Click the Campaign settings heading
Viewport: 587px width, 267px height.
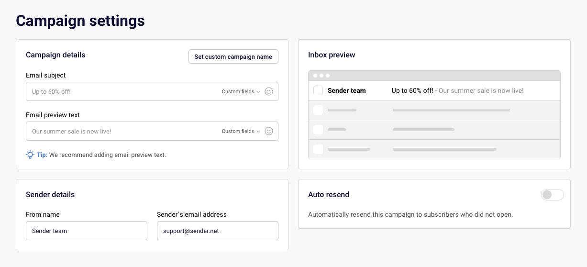[80, 21]
